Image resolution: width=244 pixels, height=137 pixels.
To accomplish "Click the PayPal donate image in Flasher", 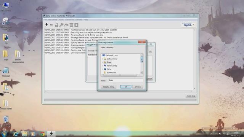I will click(x=187, y=25).
